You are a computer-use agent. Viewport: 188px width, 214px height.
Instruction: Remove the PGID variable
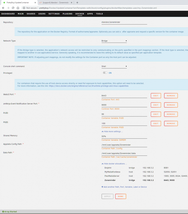[171, 124]
